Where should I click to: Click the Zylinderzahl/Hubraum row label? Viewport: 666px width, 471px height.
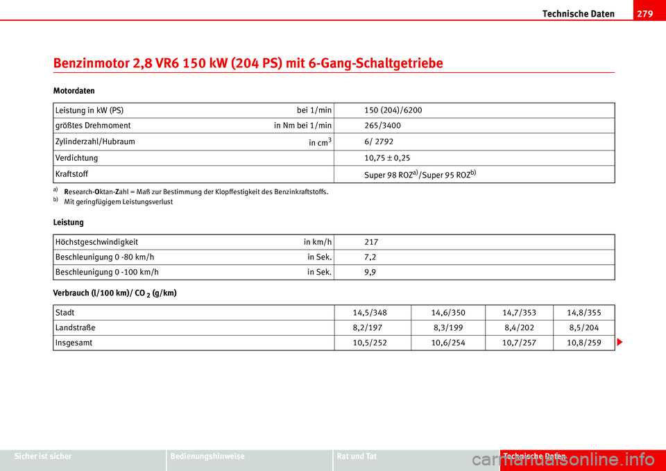point(95,142)
